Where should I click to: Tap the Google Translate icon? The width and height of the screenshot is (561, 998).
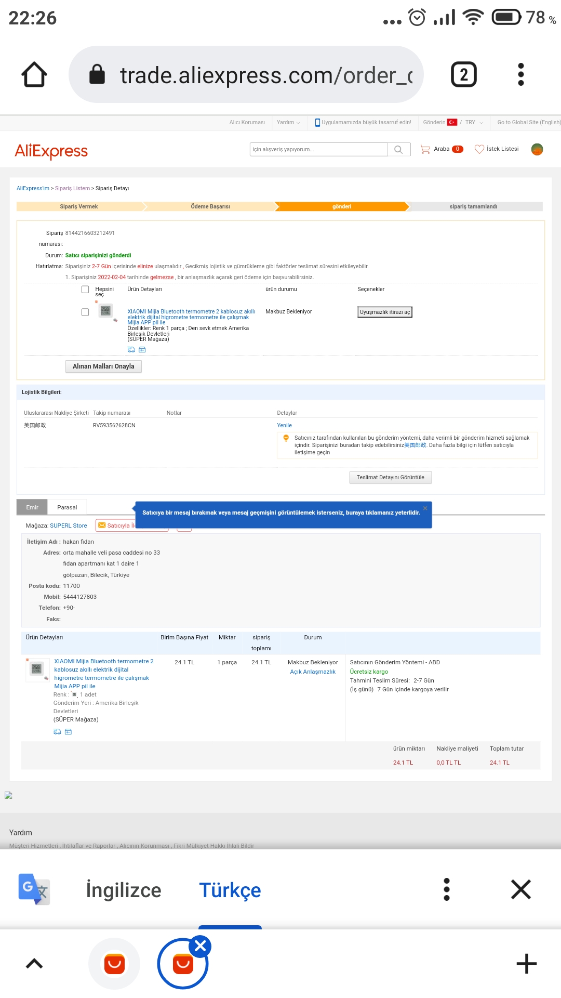pos(34,889)
